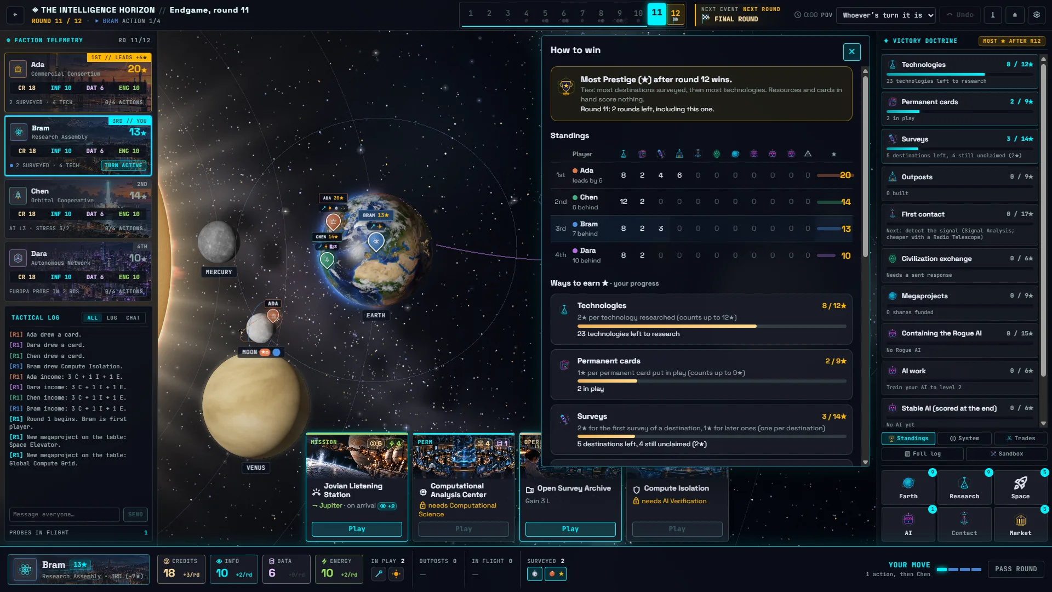Click the eject-style icon beside settings
Screen dimensions: 1052x592
coord(1015,15)
